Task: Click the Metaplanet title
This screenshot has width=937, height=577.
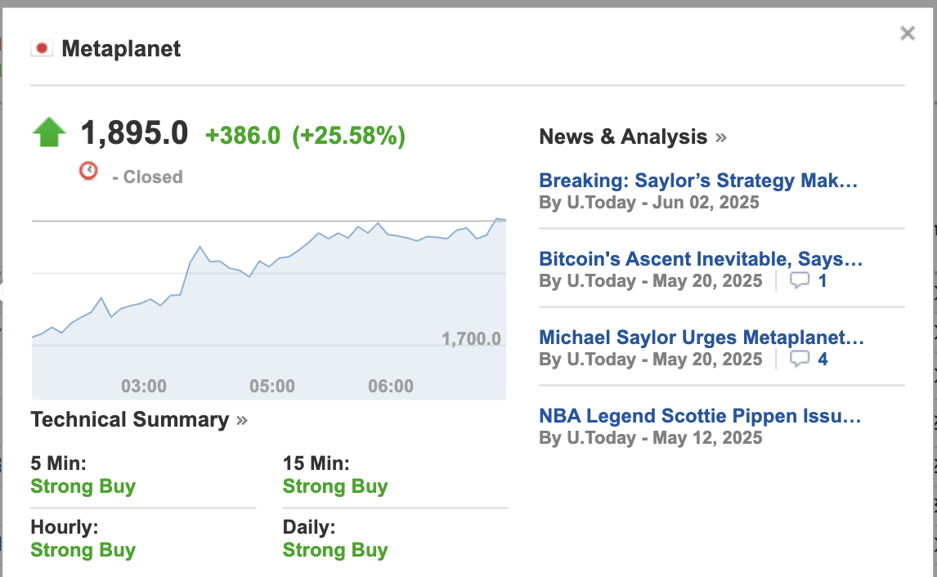Action: point(121,48)
